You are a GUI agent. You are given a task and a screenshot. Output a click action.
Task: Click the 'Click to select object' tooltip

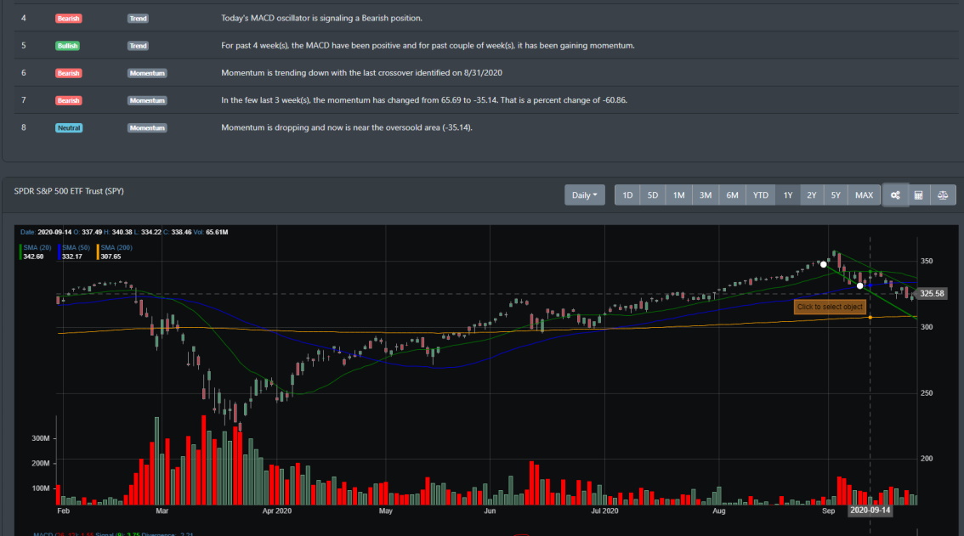tap(830, 307)
